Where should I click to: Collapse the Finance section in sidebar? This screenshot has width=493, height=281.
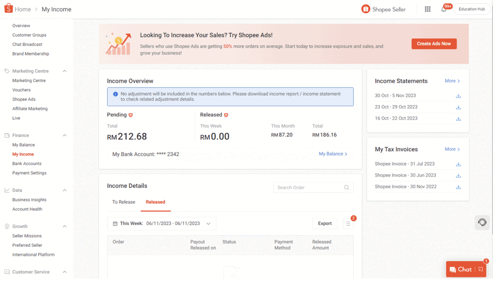[64, 135]
